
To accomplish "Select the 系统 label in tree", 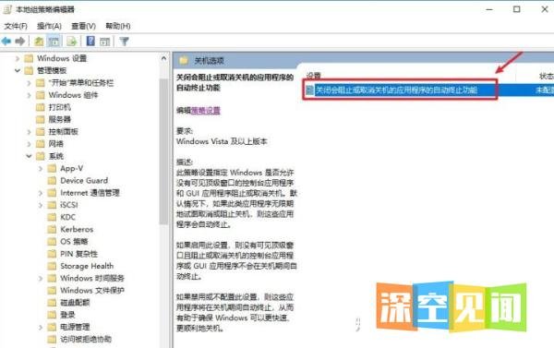I will 55,156.
